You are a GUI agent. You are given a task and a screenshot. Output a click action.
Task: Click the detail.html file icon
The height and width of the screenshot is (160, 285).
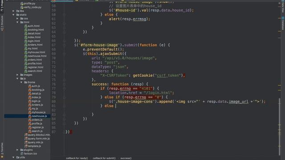[x=26, y=34]
